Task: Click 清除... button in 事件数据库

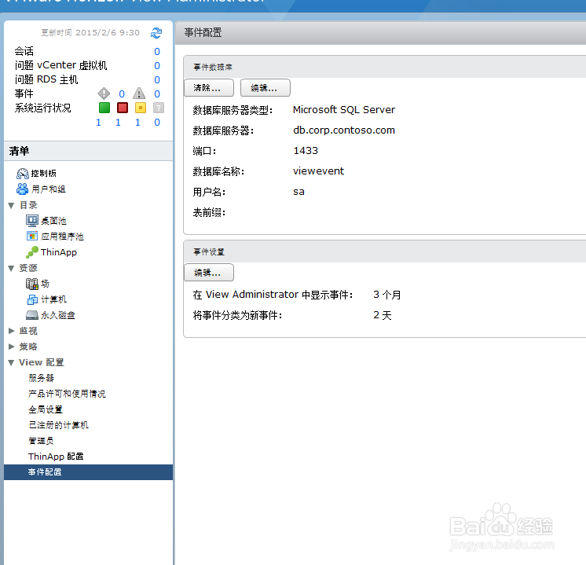Action: [209, 88]
